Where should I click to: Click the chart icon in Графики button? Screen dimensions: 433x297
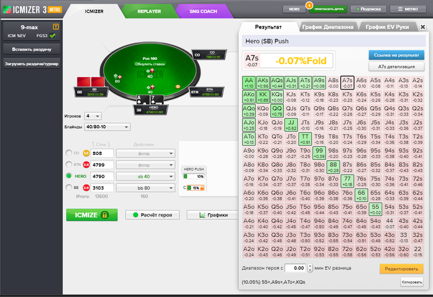tap(202, 215)
